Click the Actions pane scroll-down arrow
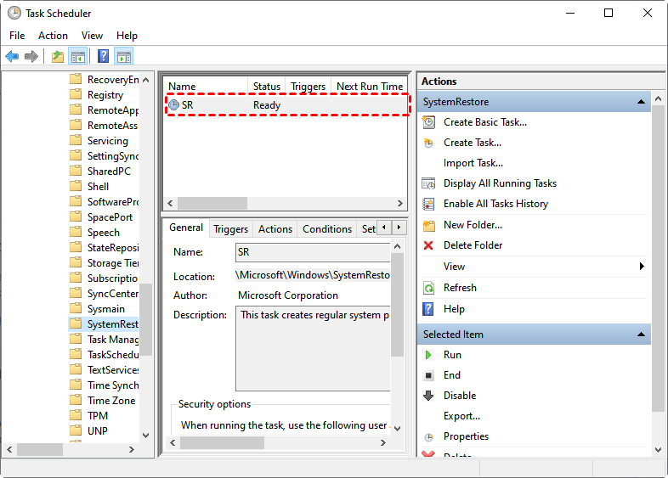 click(658, 449)
